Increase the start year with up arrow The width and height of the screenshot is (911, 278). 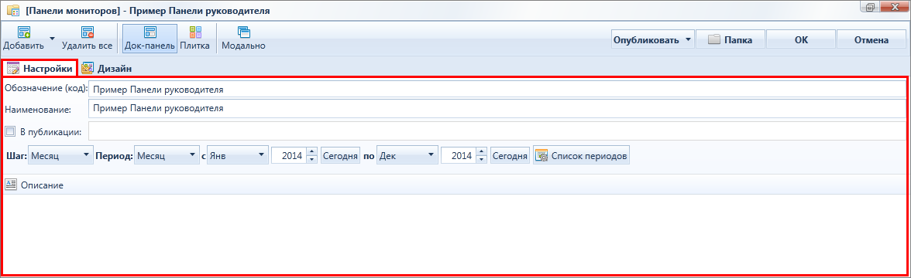pos(312,151)
